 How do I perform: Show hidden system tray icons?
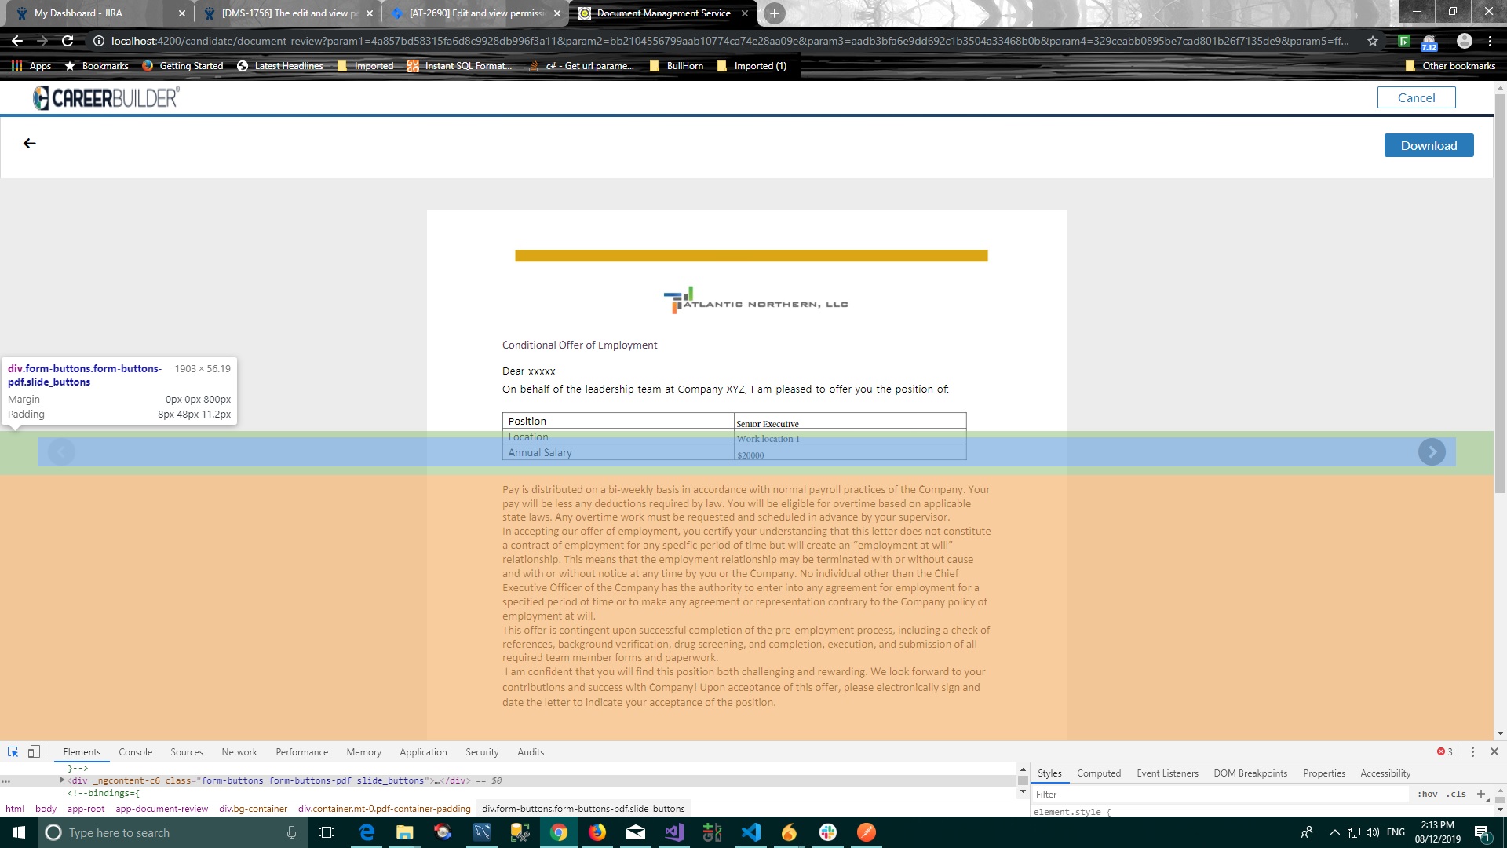pyautogui.click(x=1334, y=832)
